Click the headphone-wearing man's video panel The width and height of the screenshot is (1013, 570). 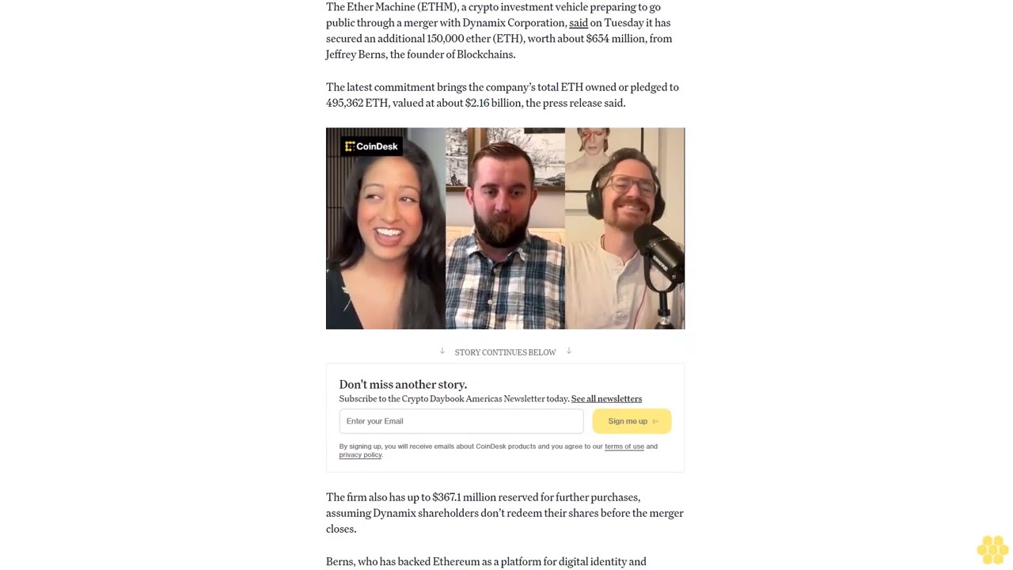tap(624, 228)
